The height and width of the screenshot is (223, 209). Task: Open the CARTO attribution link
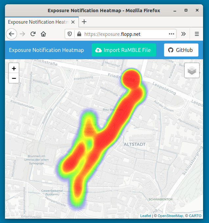click(195, 216)
